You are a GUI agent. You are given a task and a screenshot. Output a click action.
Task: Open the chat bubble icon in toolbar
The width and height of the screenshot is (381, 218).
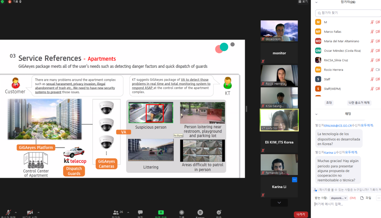tap(140, 212)
